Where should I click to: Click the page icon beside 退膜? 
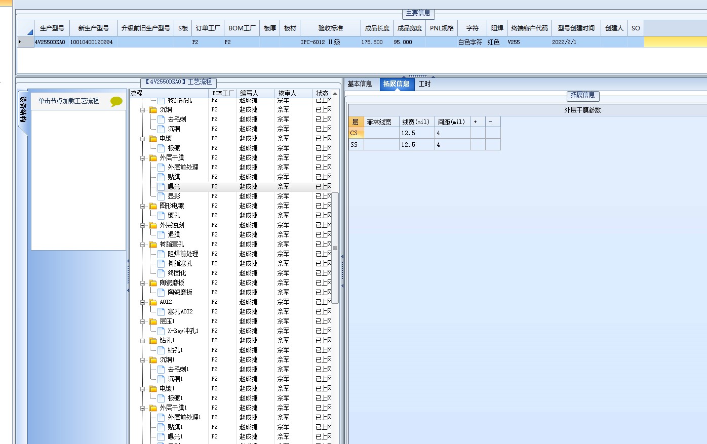161,235
